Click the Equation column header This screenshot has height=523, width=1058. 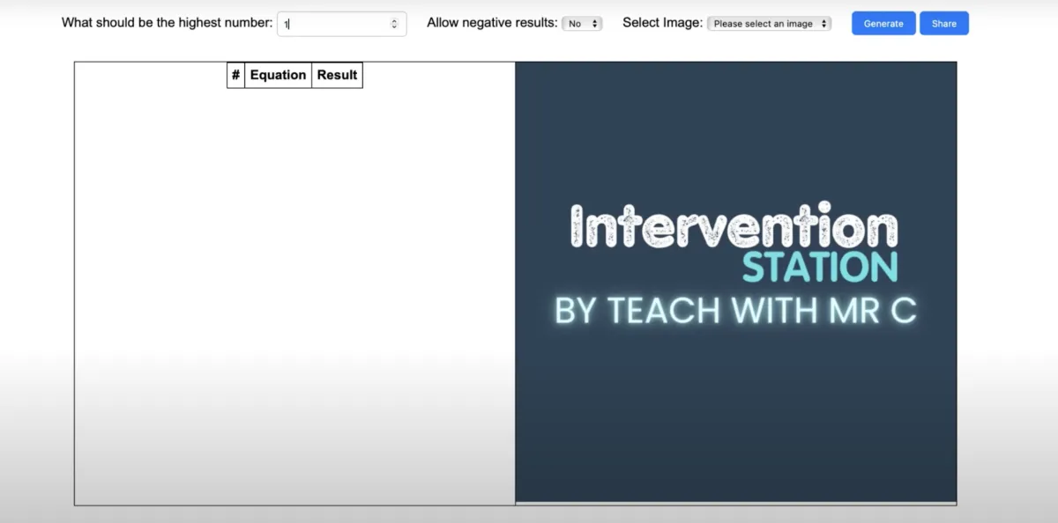click(278, 75)
